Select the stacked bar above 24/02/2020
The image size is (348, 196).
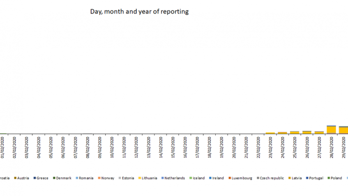(283, 133)
